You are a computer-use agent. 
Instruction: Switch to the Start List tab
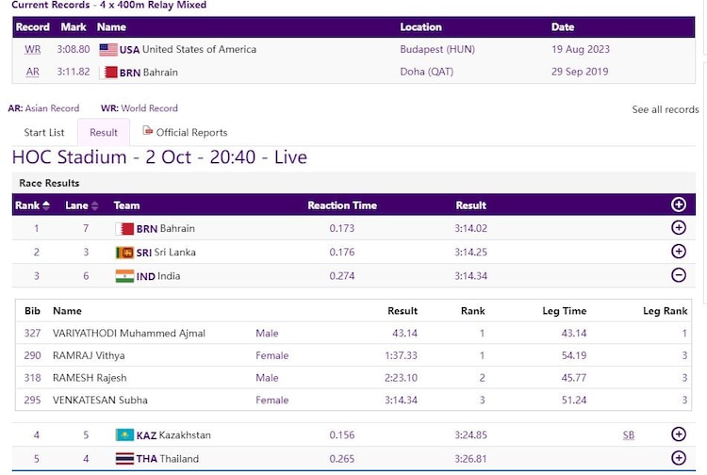44,133
